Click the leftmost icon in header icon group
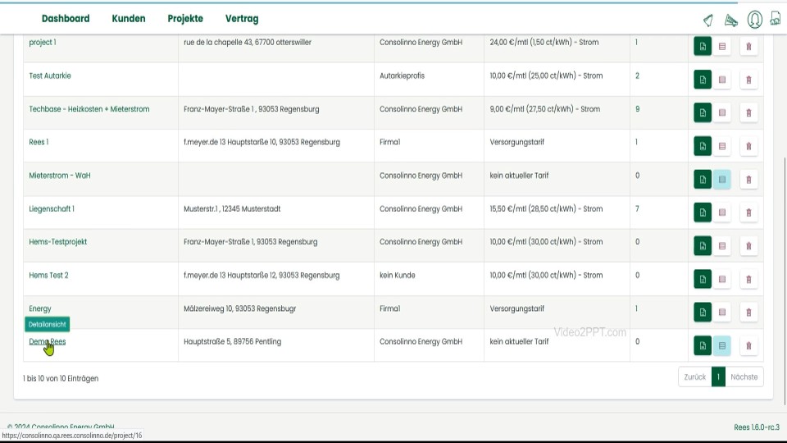Screen dimensions: 787x443 click(708, 21)
